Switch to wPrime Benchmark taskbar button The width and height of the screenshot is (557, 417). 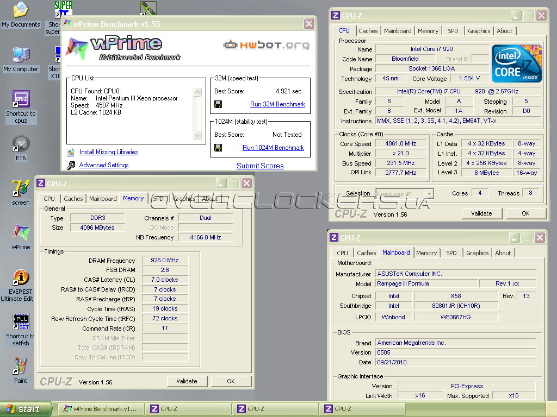pyautogui.click(x=101, y=409)
